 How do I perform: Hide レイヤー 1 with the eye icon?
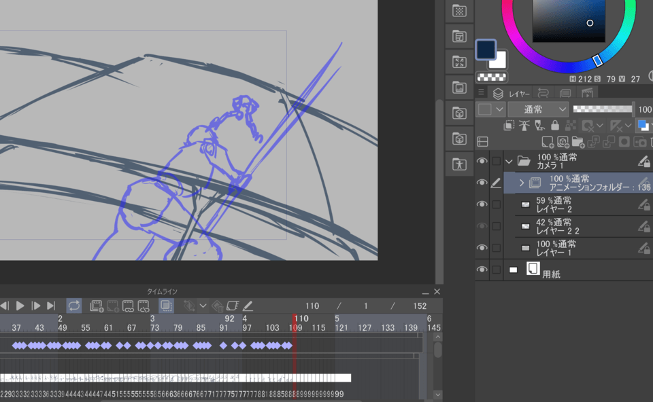click(482, 247)
